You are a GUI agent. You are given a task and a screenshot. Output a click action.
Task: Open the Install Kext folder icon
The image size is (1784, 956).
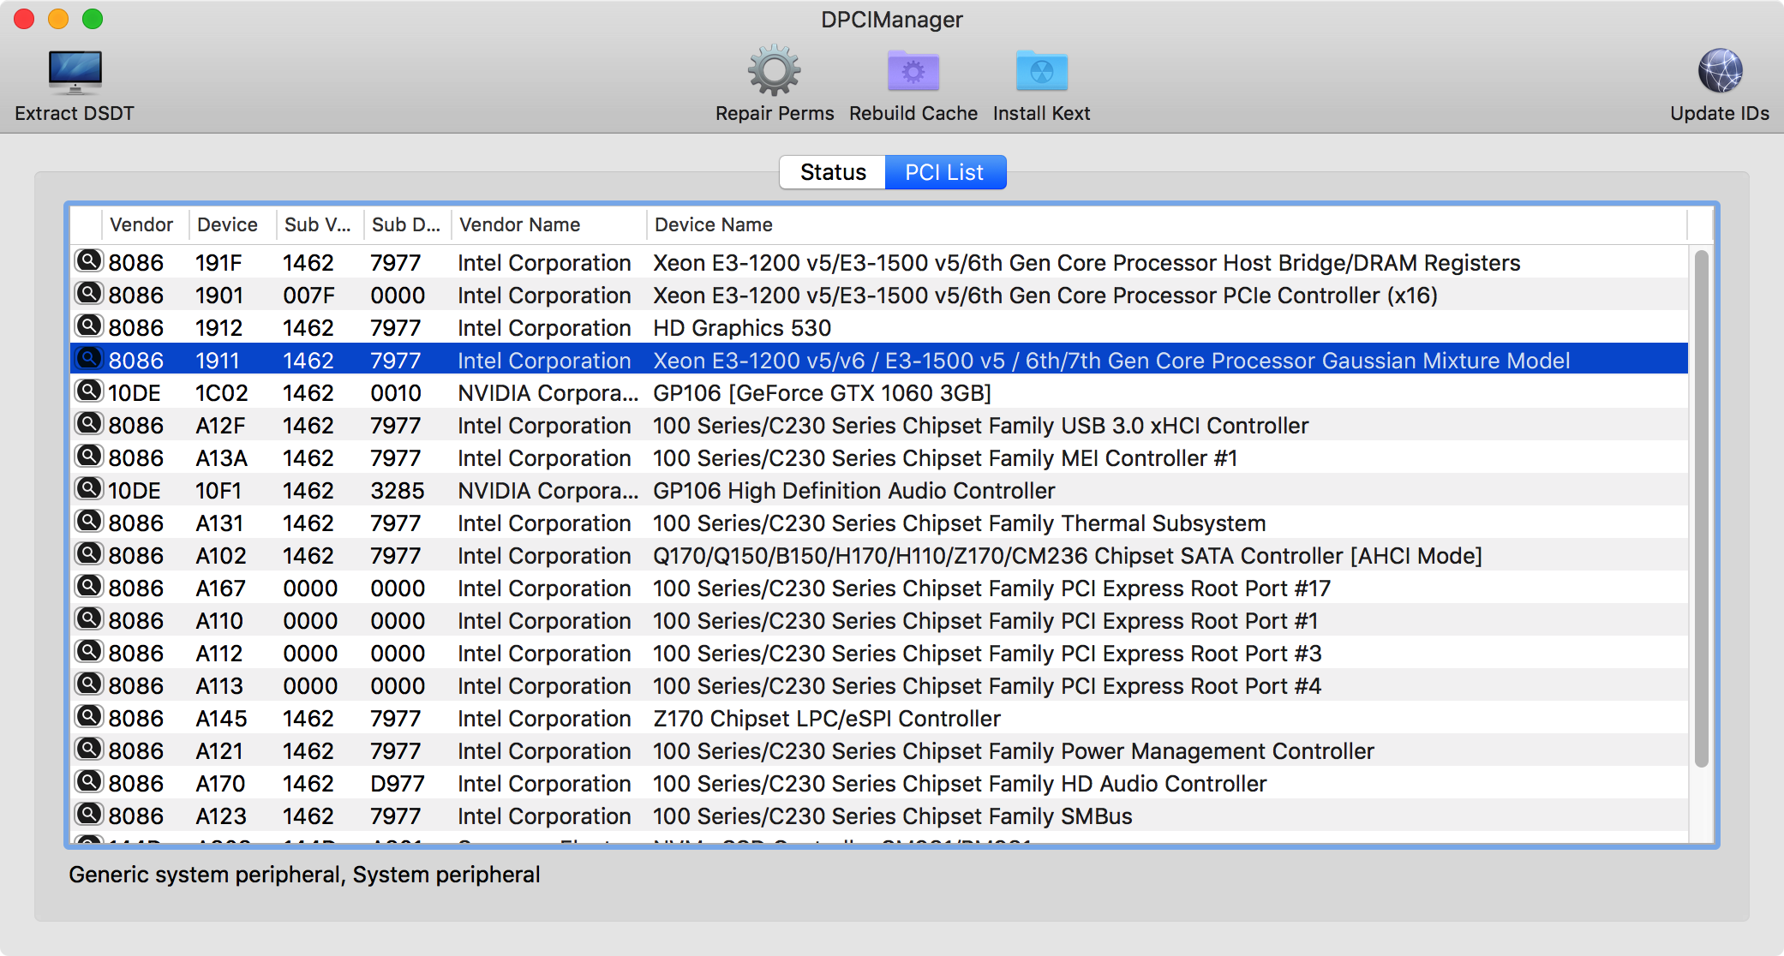pyautogui.click(x=1041, y=71)
